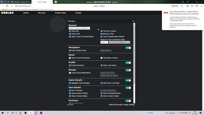Uncheck the Show Chat checkbox
204x115 pixels.
(x=70, y=34)
